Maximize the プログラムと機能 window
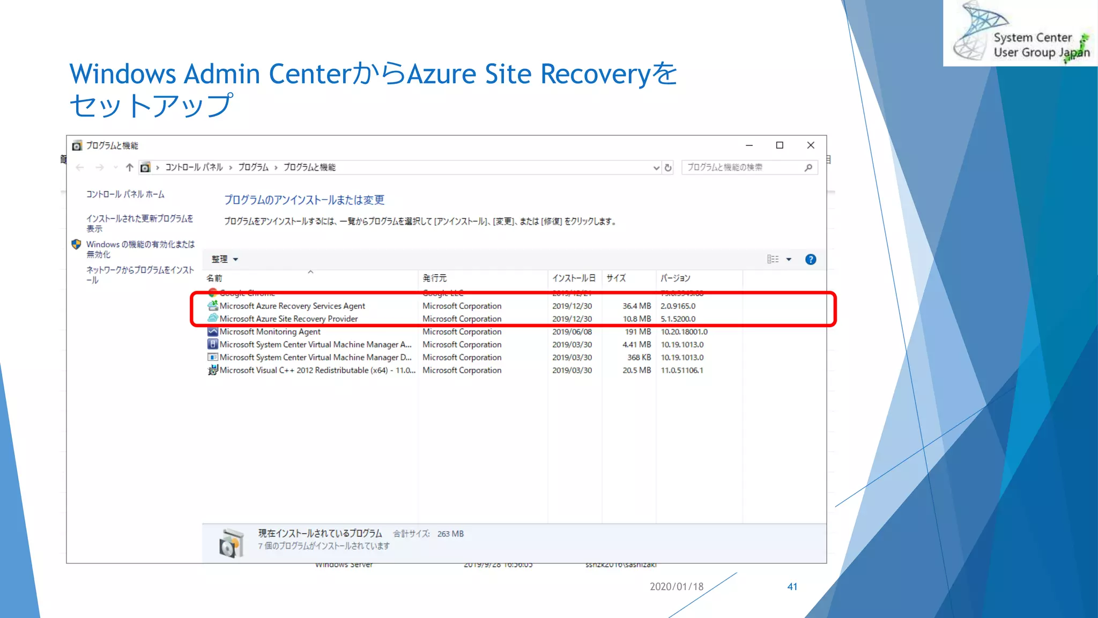Screen dimensions: 1098x618 [780, 145]
